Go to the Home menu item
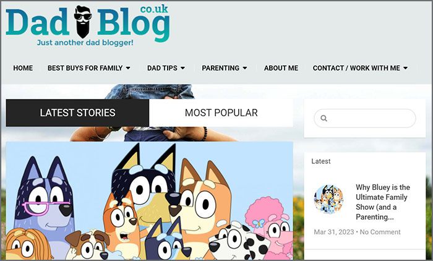The width and height of the screenshot is (433, 261). pos(23,68)
